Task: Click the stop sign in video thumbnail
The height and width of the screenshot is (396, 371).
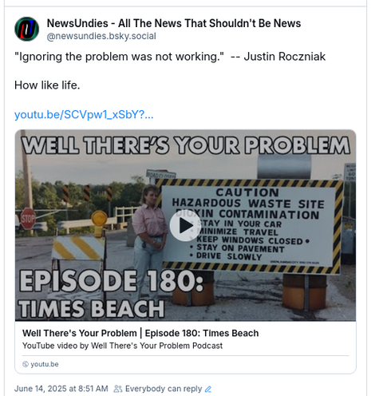Action: tap(28, 219)
